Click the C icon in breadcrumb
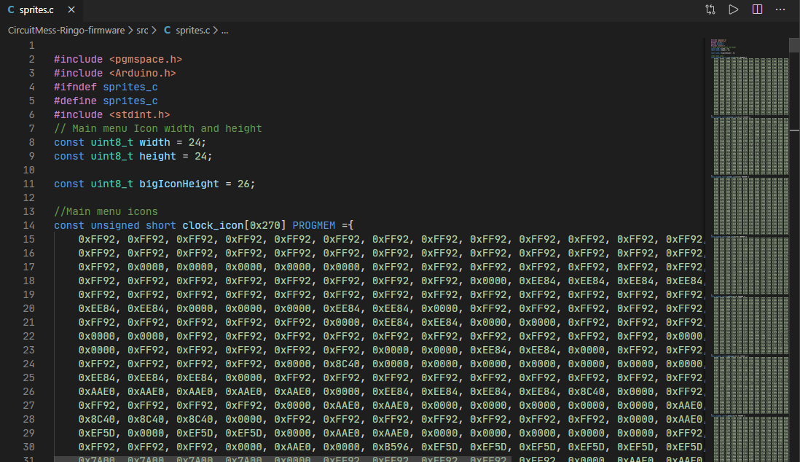 coord(167,31)
